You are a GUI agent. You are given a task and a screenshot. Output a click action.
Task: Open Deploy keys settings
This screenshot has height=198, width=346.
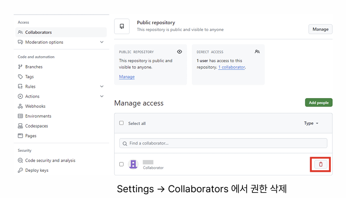pos(37,170)
